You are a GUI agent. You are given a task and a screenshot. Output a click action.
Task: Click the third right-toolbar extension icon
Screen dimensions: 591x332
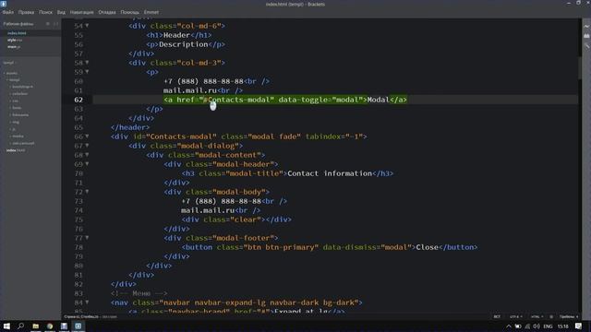coord(586,46)
